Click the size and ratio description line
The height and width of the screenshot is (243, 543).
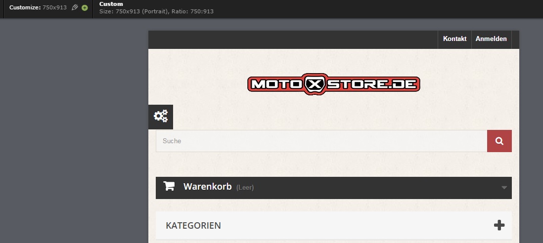[x=156, y=11]
